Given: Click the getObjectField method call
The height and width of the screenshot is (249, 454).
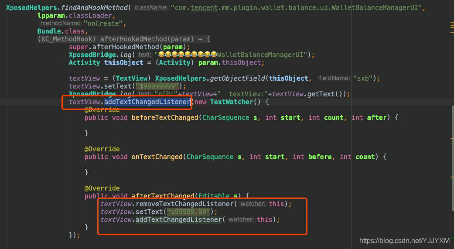Looking at the screenshot, I should pyautogui.click(x=237, y=78).
